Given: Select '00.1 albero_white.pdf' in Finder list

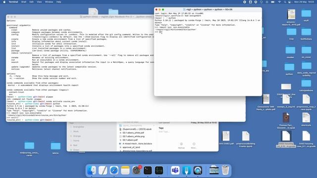Looking at the screenshot, I should click(x=133, y=133).
